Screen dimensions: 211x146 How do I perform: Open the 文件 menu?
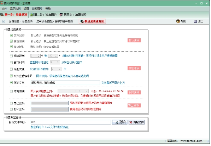pyautogui.click(x=4, y=9)
